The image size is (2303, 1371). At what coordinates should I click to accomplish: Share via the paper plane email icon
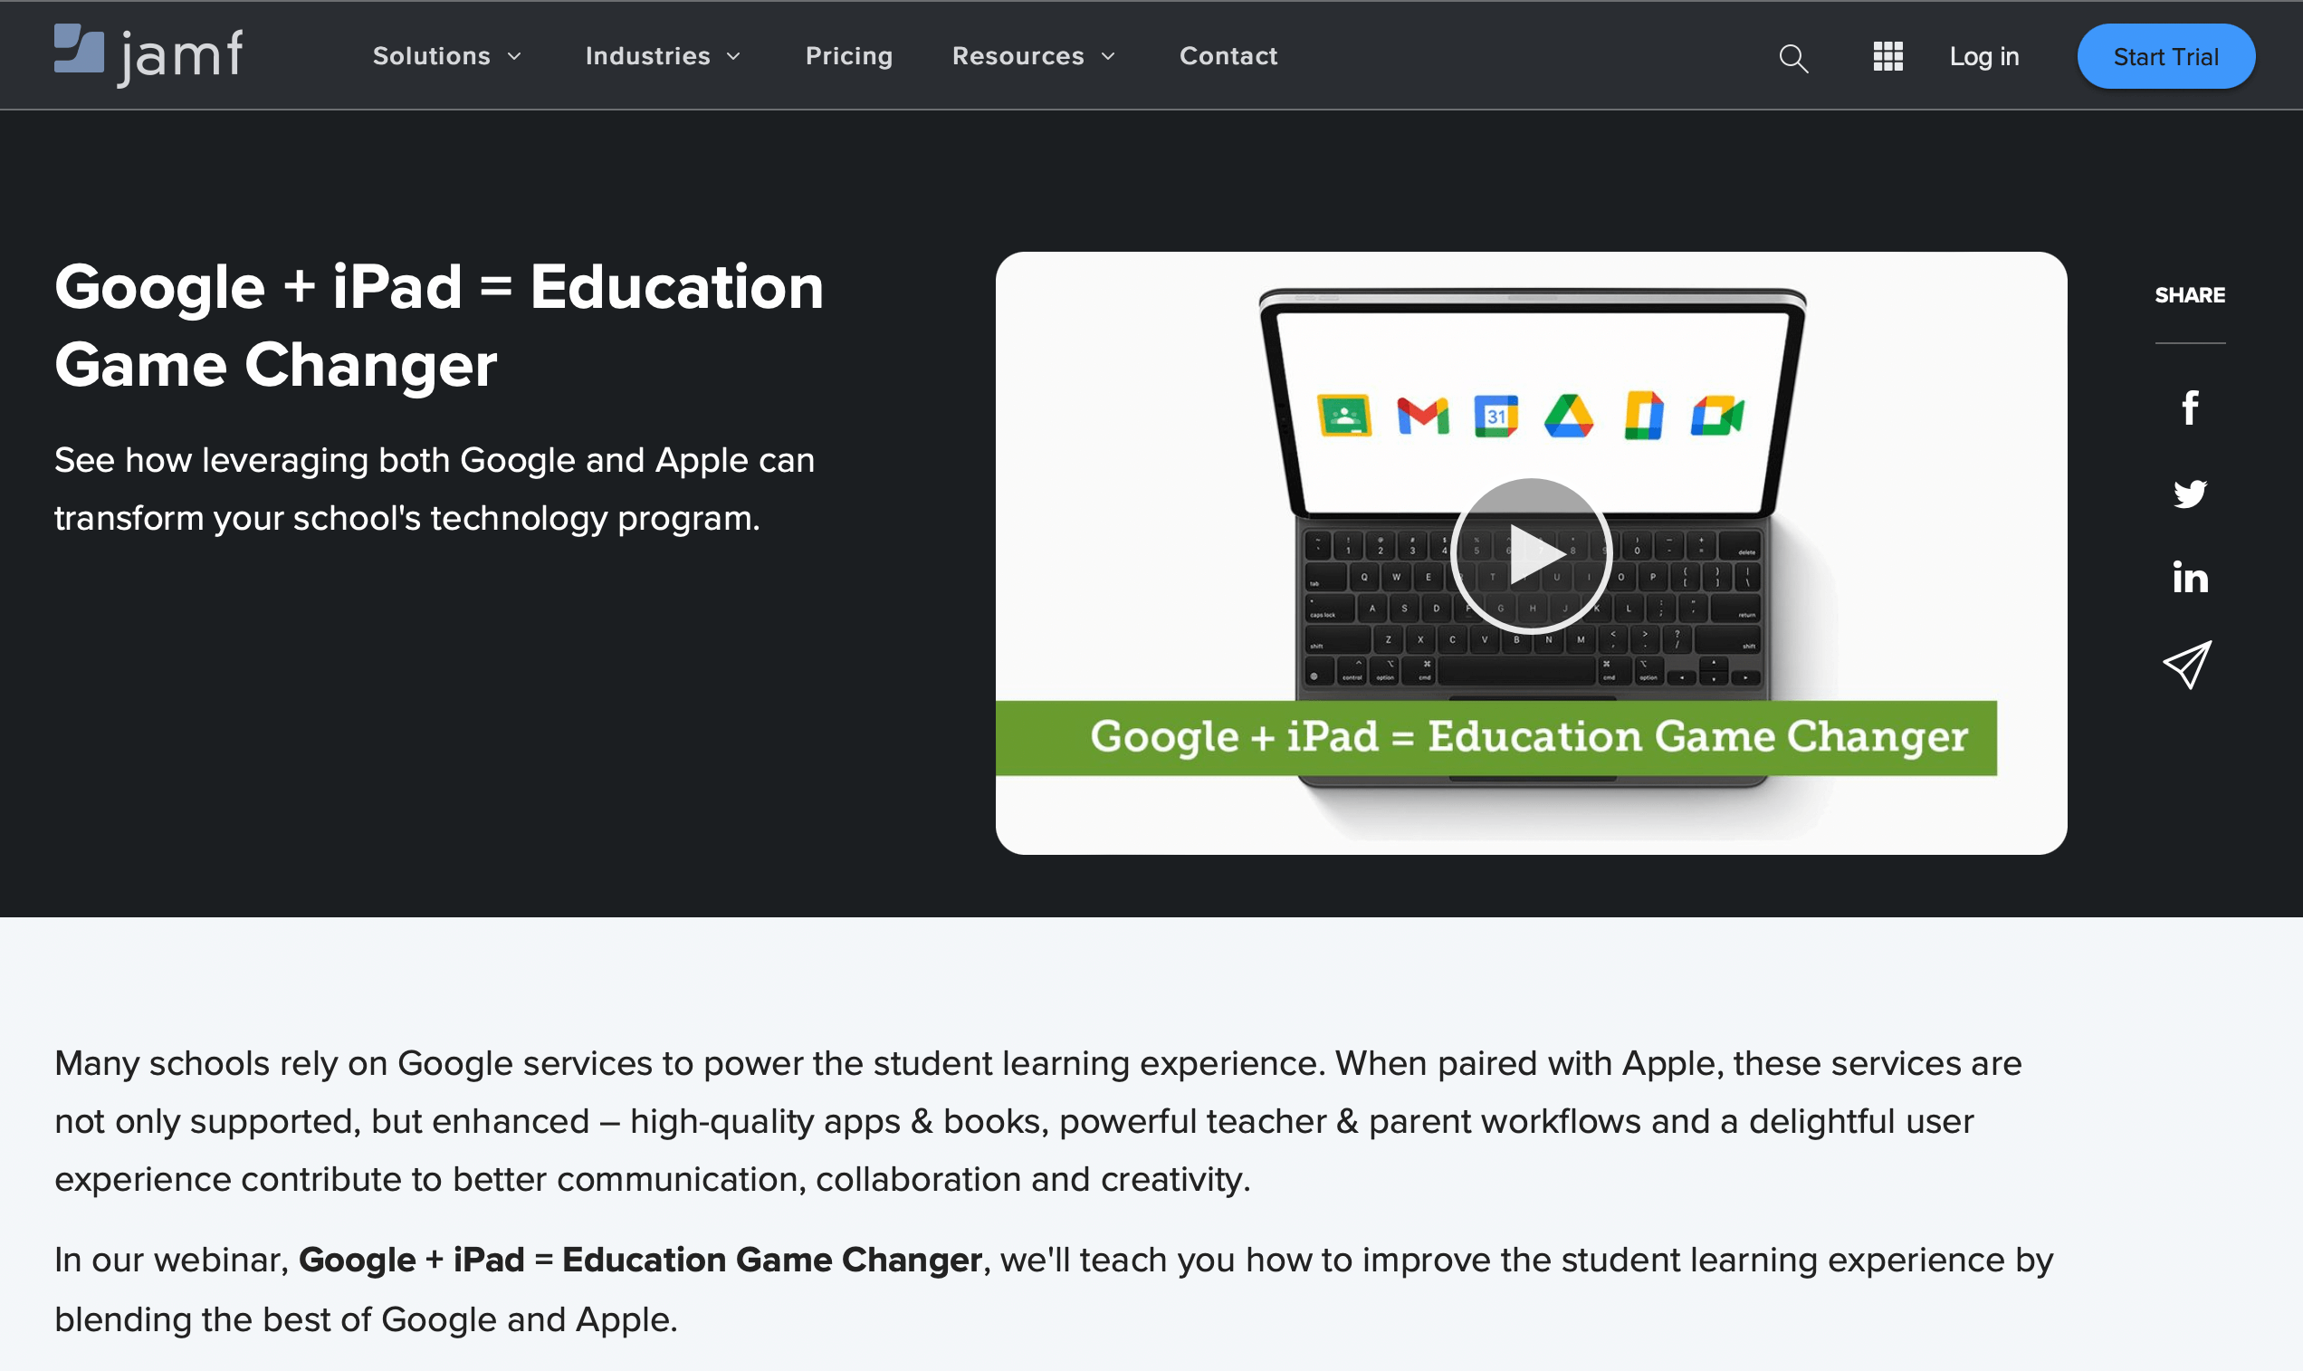(x=2187, y=665)
